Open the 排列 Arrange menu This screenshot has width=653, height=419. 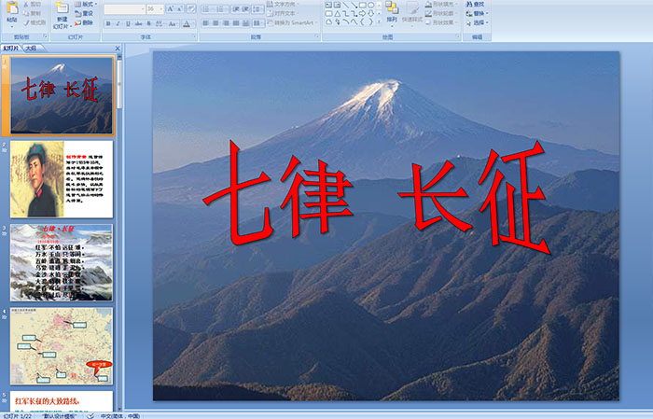[x=392, y=12]
